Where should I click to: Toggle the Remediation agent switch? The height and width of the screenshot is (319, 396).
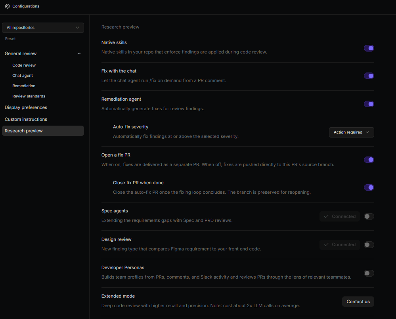[369, 104]
